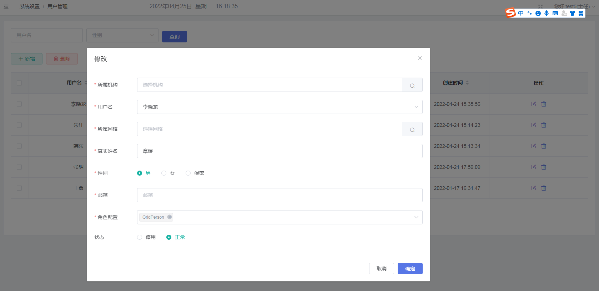The height and width of the screenshot is (291, 599).
Task: Go to 用户管理 breadcrumb
Action: [x=57, y=6]
